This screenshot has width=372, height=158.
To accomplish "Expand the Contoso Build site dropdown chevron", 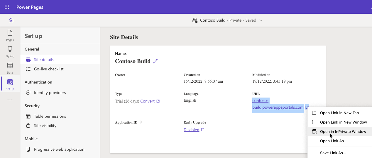I will click(261, 20).
